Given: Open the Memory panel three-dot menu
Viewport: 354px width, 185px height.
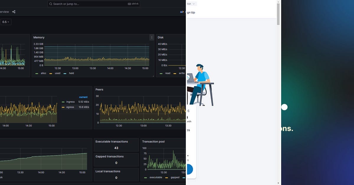Looking at the screenshot, I should [152, 37].
